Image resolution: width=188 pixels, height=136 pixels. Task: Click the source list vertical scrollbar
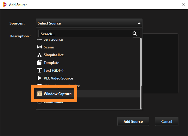coord(141,74)
